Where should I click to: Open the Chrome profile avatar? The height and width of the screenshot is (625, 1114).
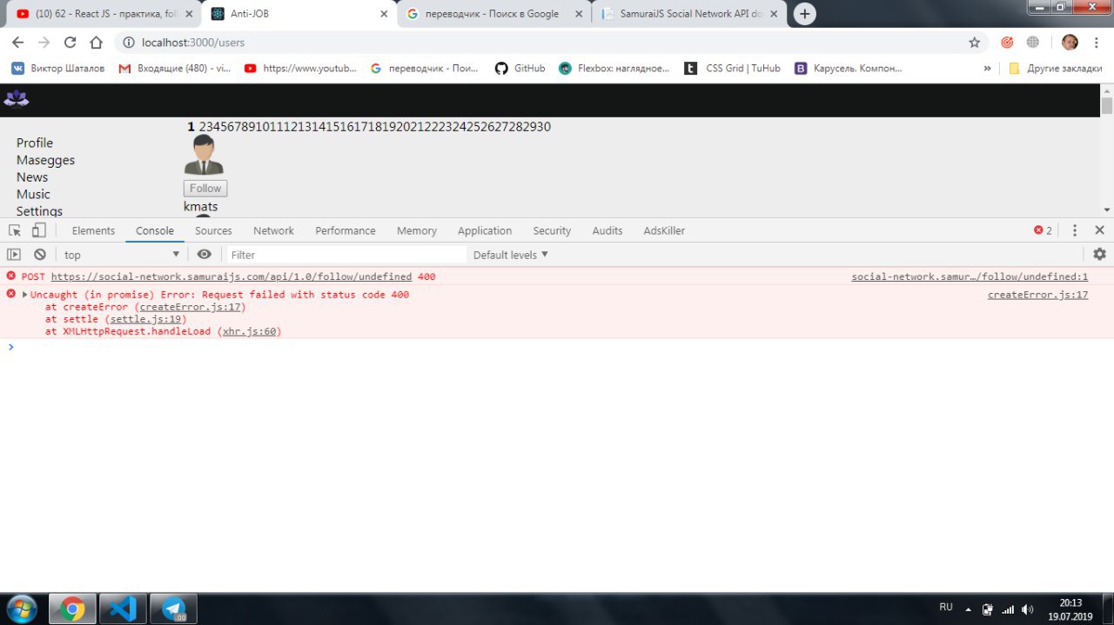[x=1070, y=43]
